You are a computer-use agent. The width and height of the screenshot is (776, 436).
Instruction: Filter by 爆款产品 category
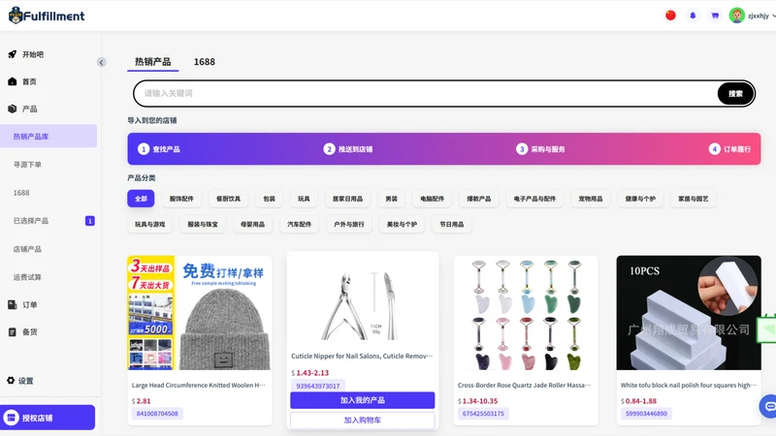click(479, 199)
